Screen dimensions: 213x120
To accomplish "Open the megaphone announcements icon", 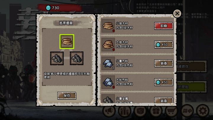I will pyautogui.click(x=109, y=111).
